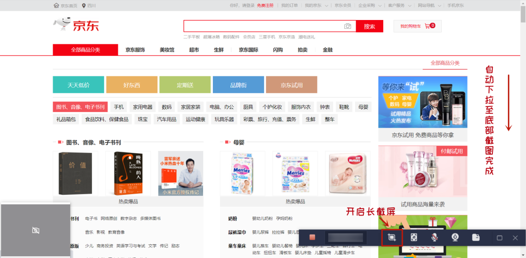This screenshot has height=258, width=526.
Task: Click the 搜索 button
Action: tap(369, 26)
